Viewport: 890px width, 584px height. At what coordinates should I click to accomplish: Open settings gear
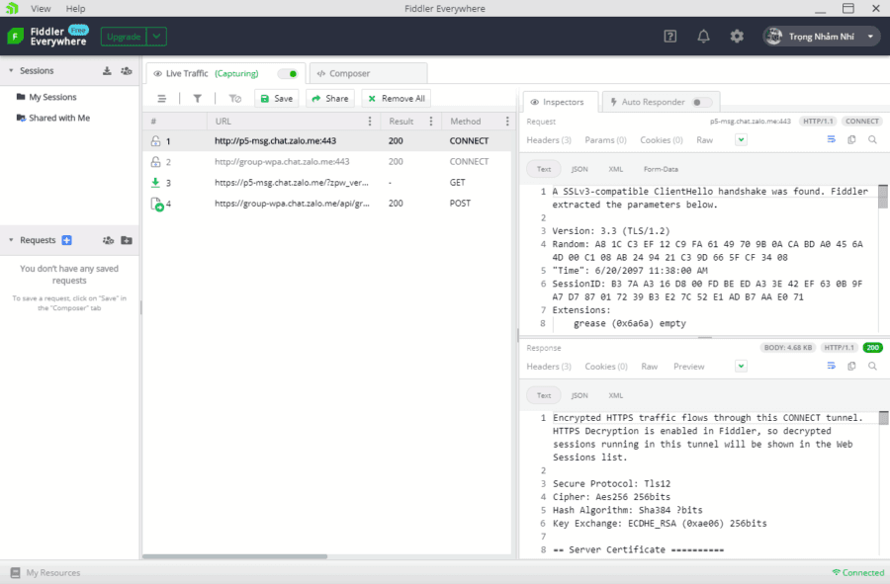pos(737,37)
